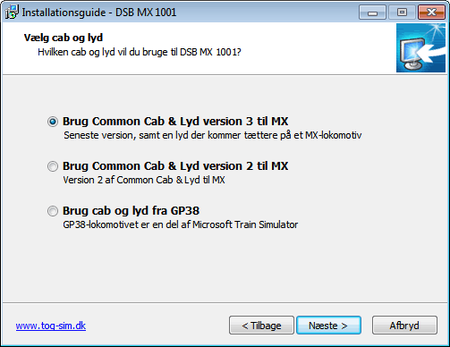Click label "Brug Common Cab & Lyd version 2 til MX"

[x=175, y=166]
